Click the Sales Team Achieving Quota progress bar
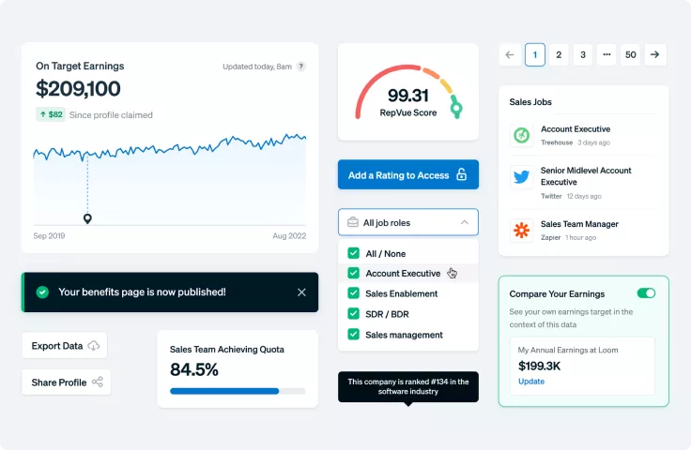The width and height of the screenshot is (691, 450). click(238, 391)
